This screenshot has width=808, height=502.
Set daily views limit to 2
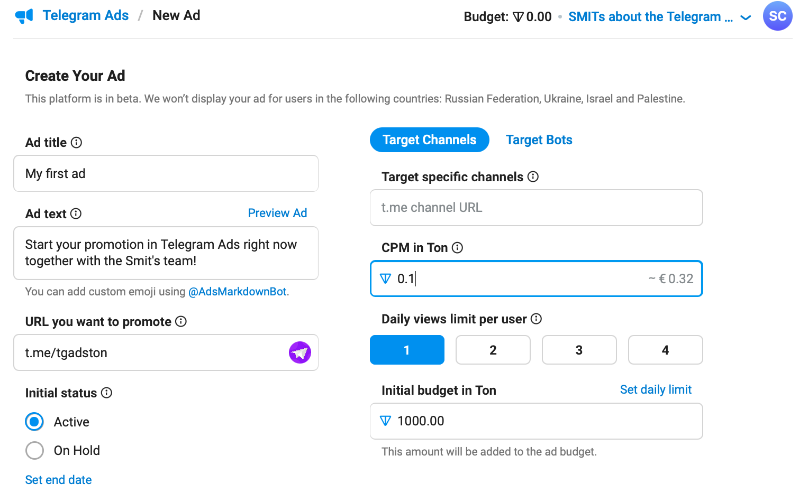pyautogui.click(x=493, y=350)
